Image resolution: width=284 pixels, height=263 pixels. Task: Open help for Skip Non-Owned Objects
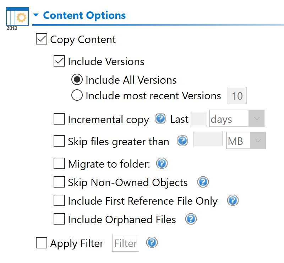(x=203, y=182)
